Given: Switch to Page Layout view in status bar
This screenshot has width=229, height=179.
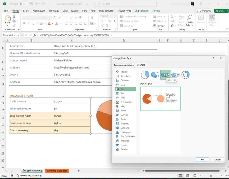Looking at the screenshot, I should tap(188, 176).
